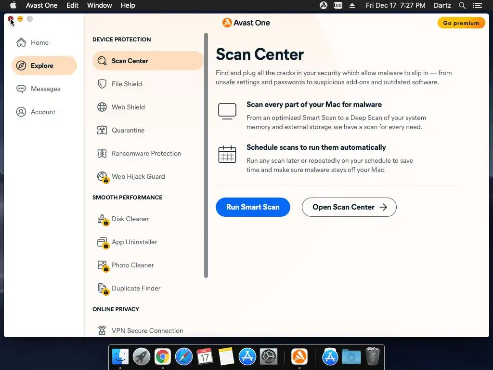Select Web Hijack Guard feature
The height and width of the screenshot is (370, 493).
(148, 176)
